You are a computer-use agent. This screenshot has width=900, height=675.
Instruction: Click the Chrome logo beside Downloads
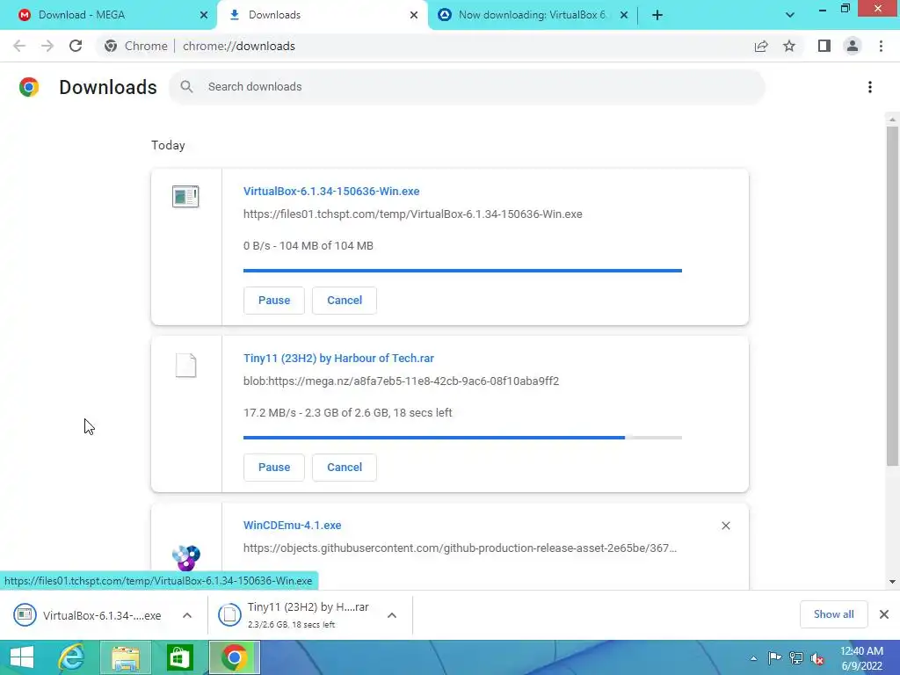(29, 87)
